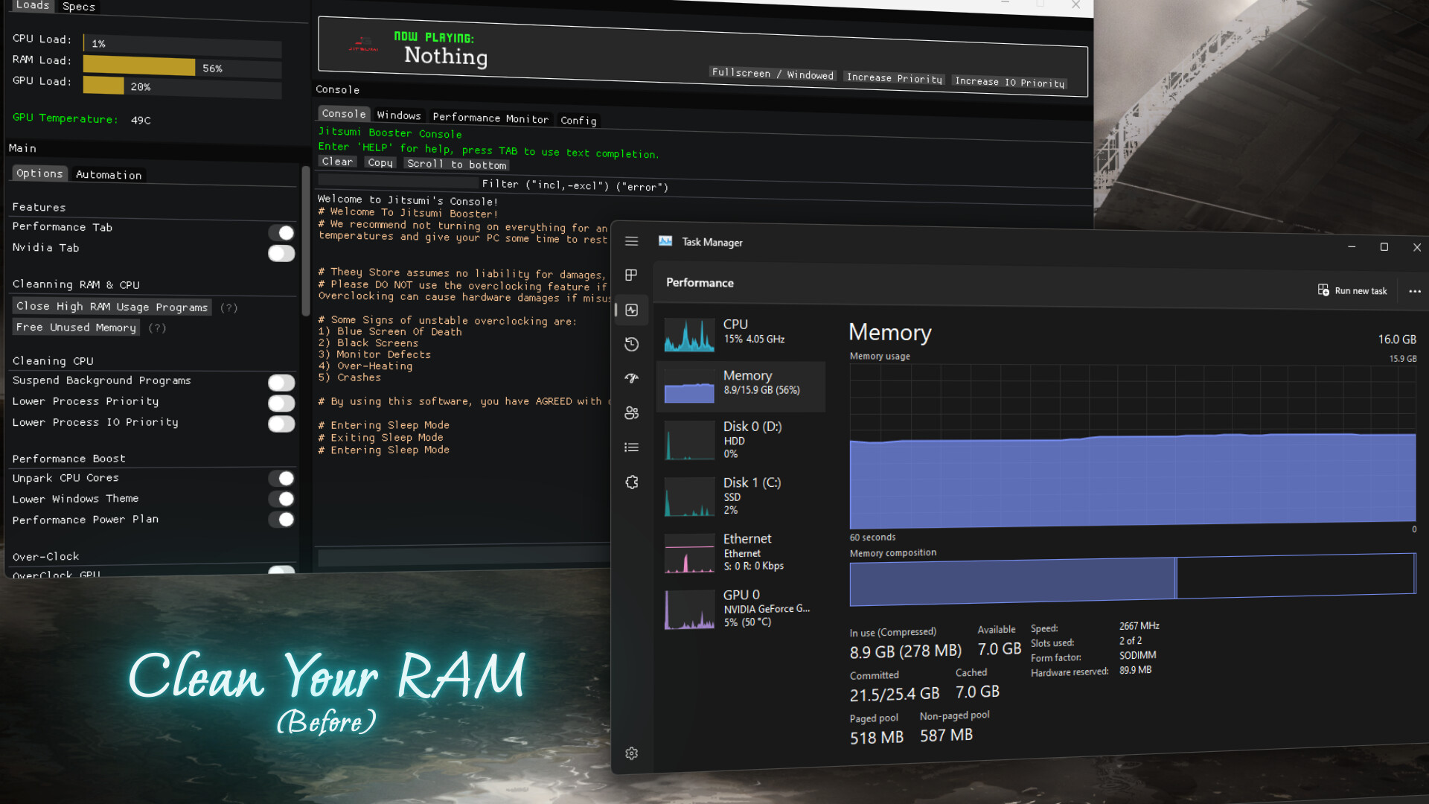Disable the Unpark CPU Cores option
Screen dimensions: 1429x804
click(281, 478)
